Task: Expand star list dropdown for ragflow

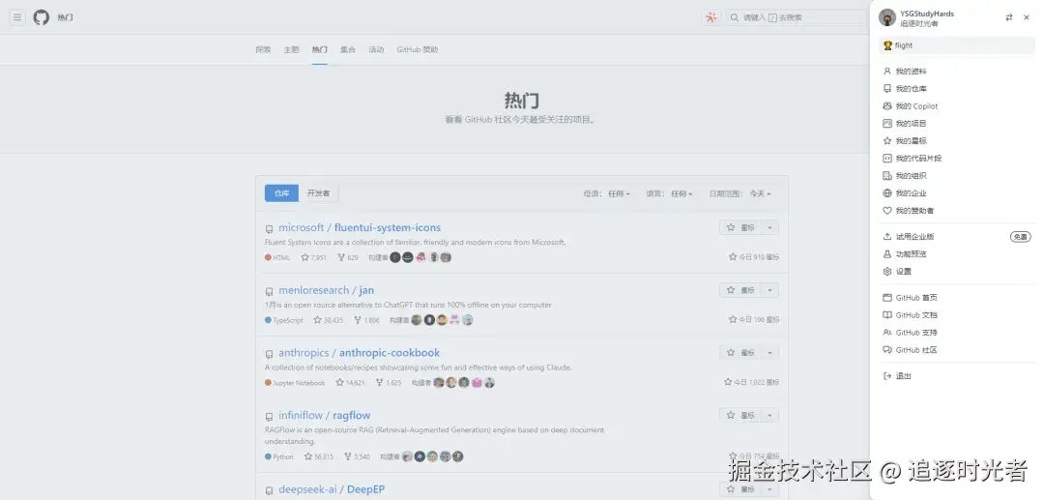Action: (x=769, y=416)
